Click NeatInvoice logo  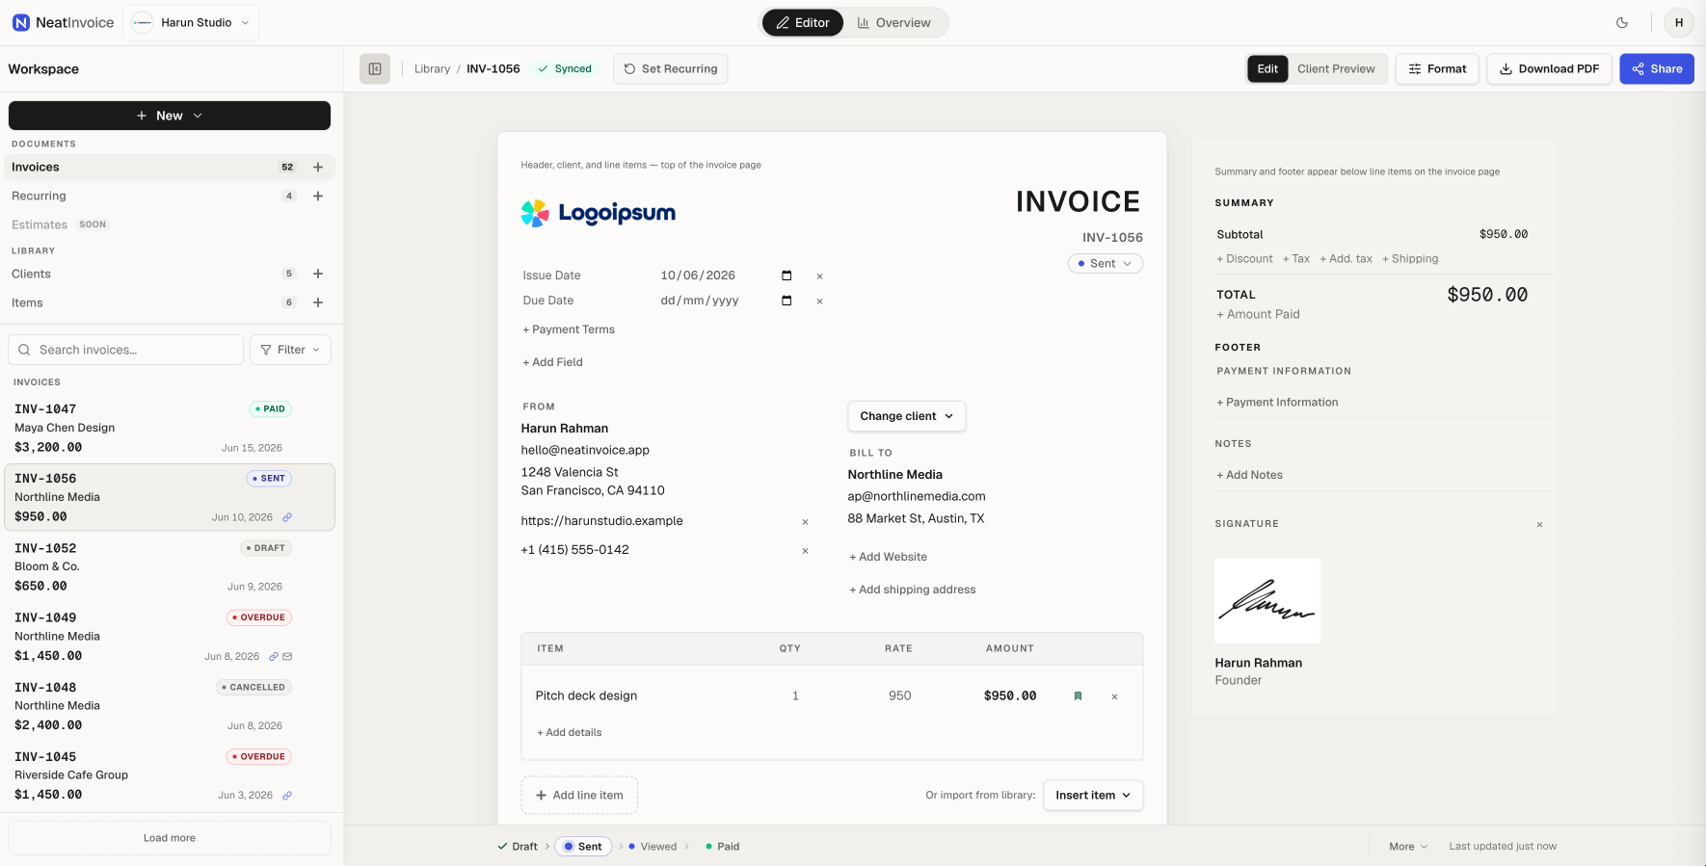coord(63,22)
